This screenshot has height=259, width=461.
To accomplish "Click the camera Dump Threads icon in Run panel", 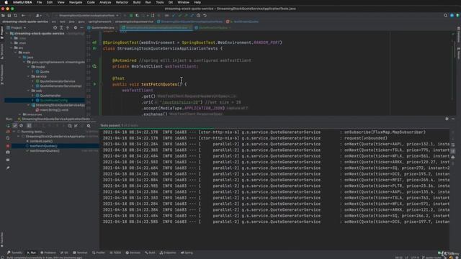I will click(8, 153).
